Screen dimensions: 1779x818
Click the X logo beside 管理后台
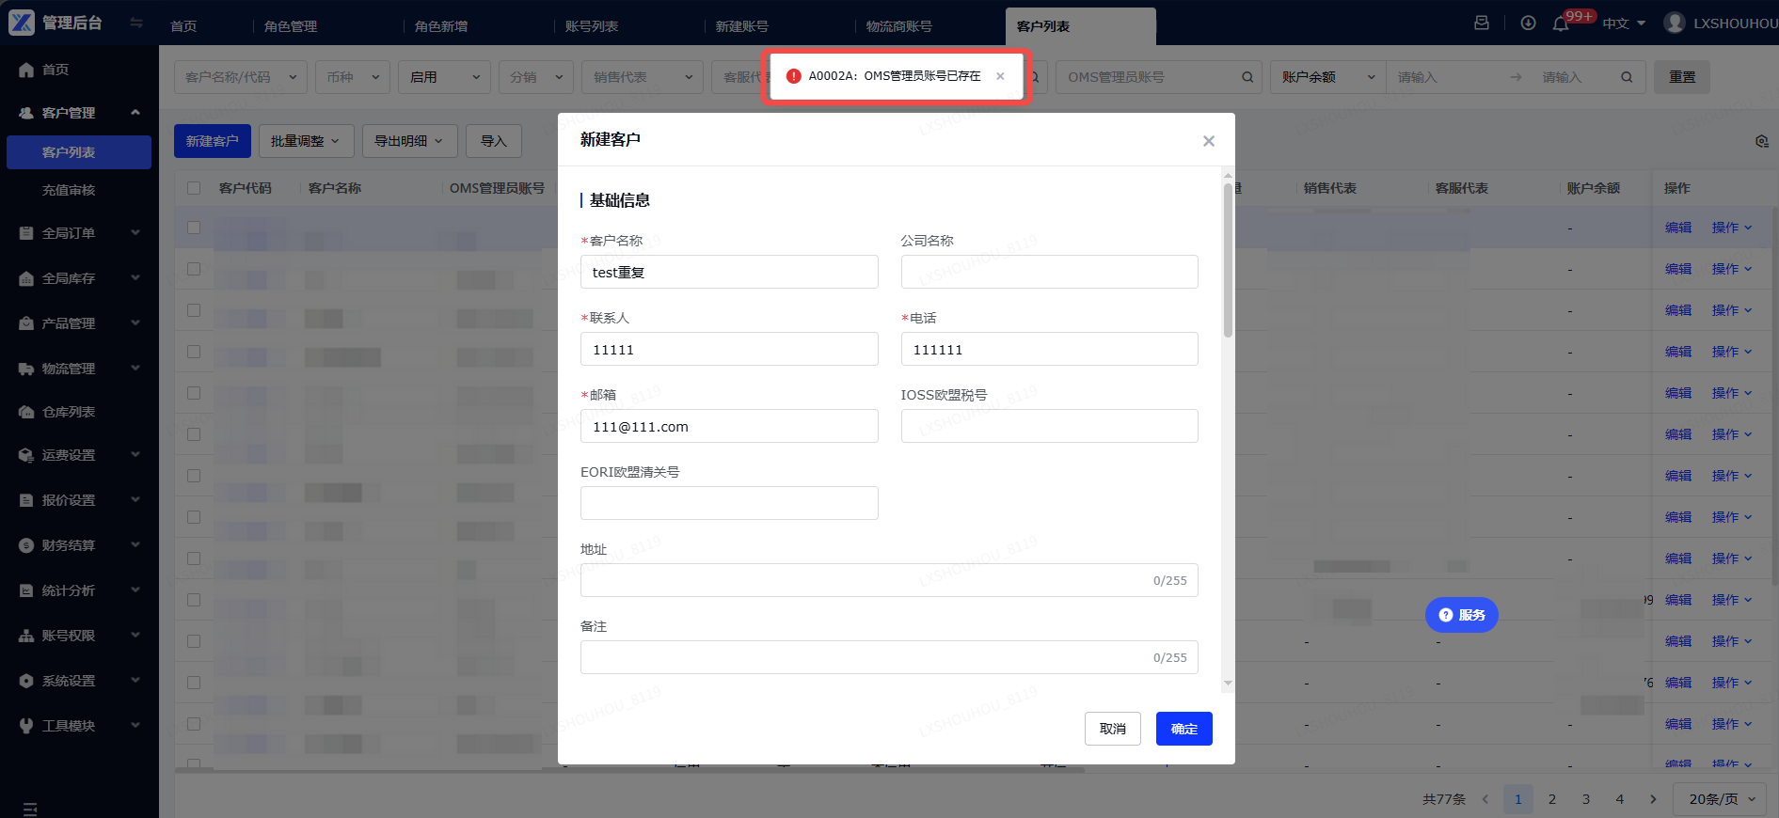pos(22,23)
